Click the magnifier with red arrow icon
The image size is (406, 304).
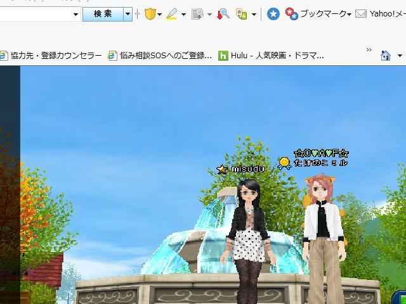[222, 14]
